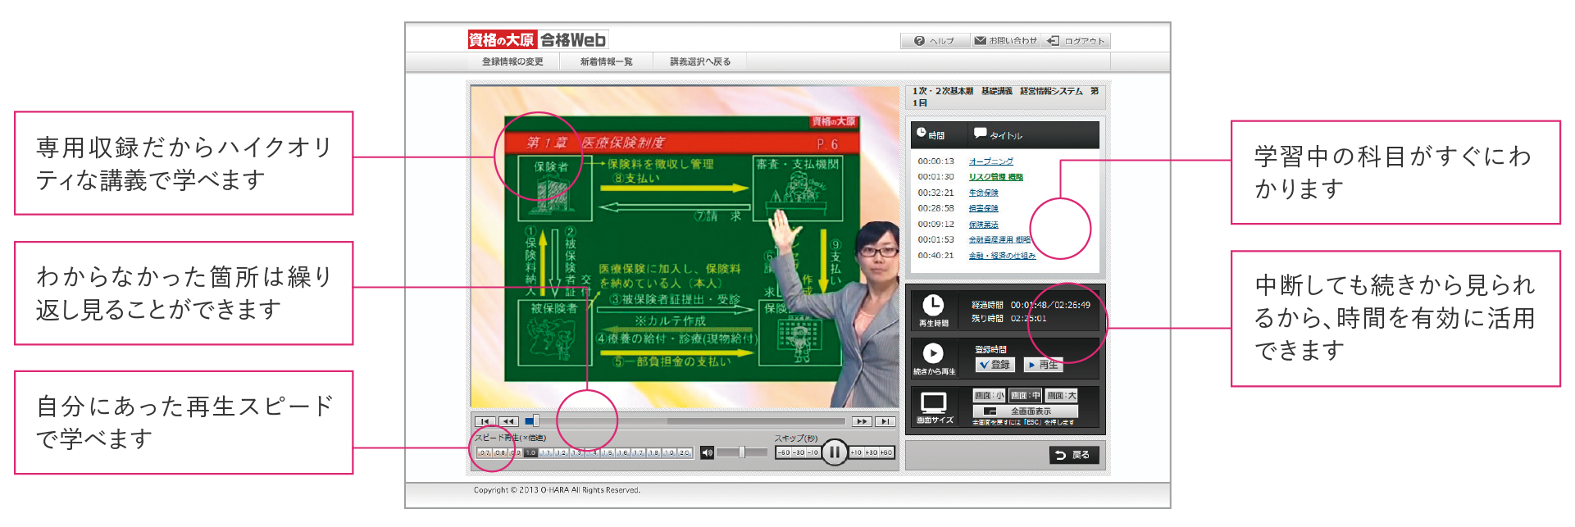
Task: Click the rewind button
Action: (x=509, y=421)
